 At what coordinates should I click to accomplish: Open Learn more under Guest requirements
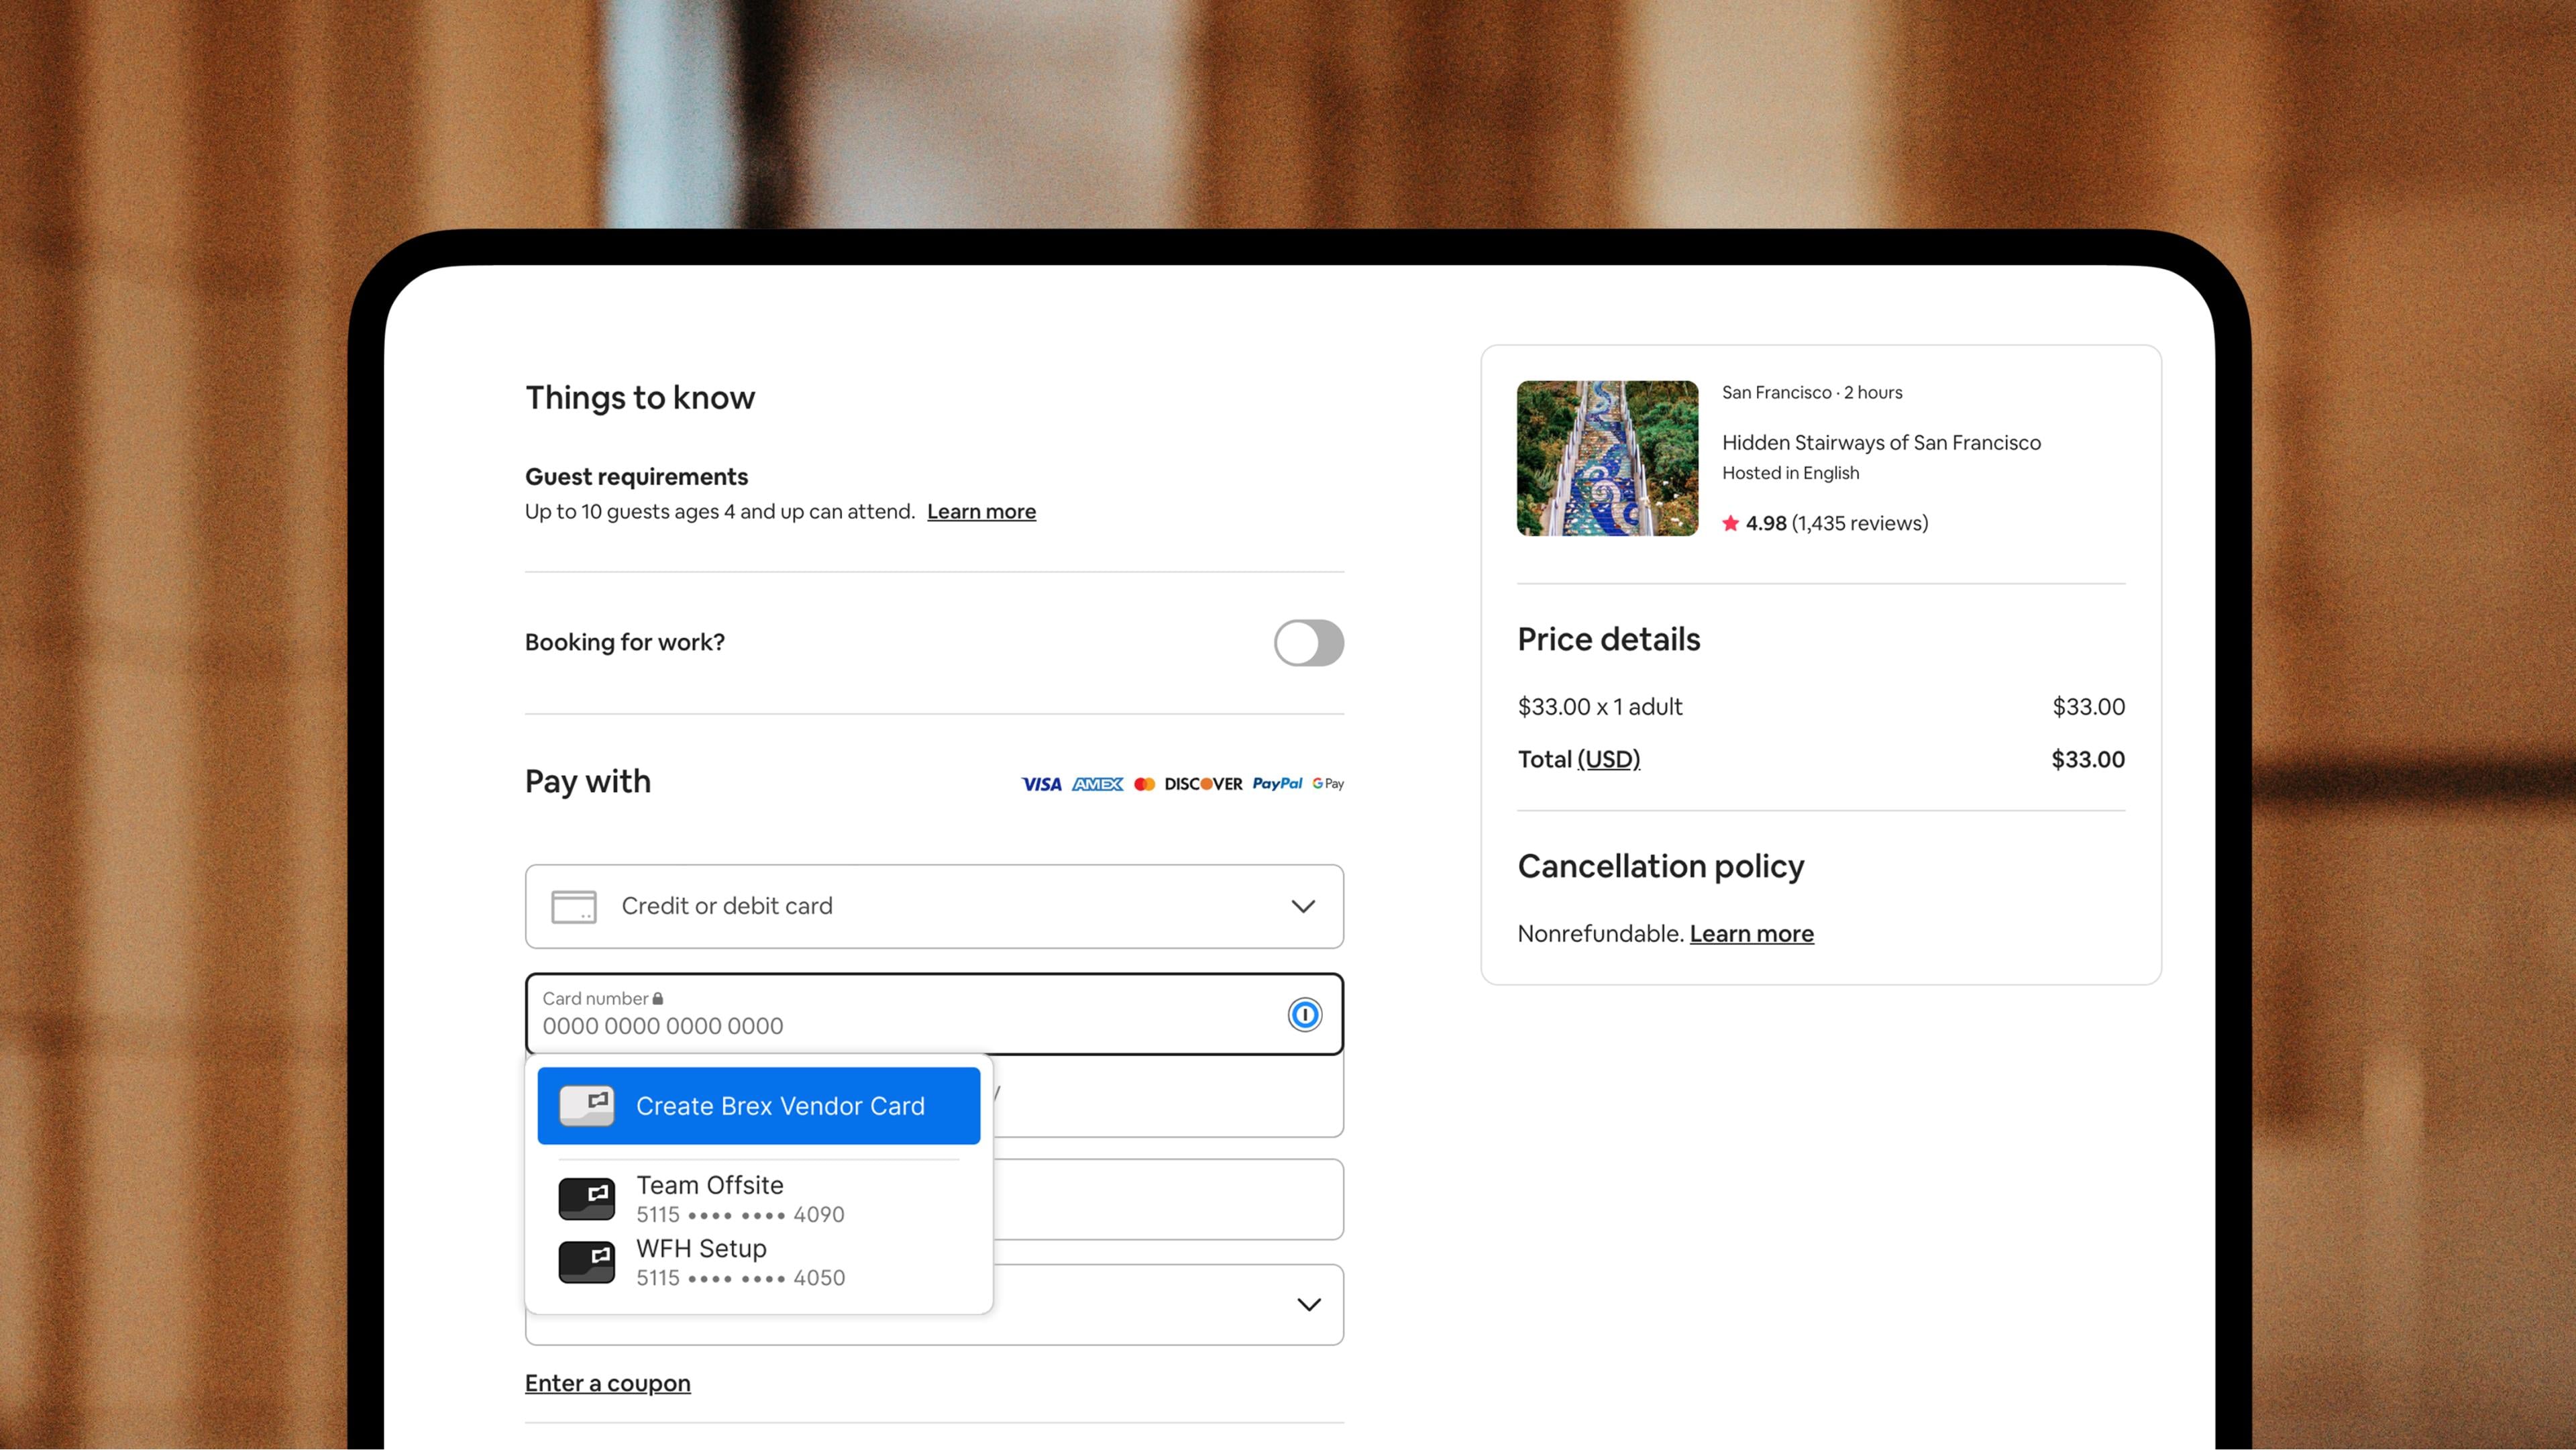[x=981, y=511]
